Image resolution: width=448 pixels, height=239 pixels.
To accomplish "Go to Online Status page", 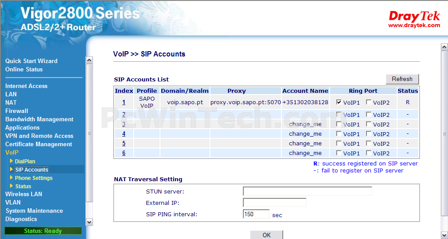I will (x=24, y=69).
